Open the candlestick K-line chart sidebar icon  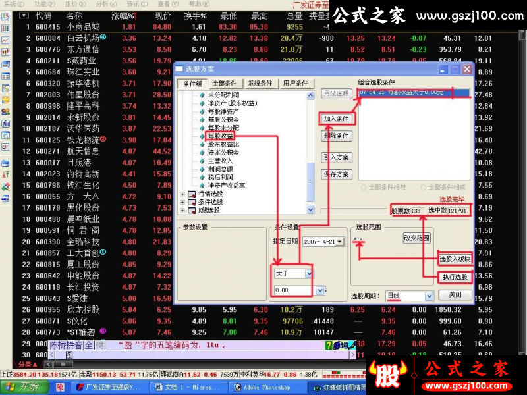point(5,52)
